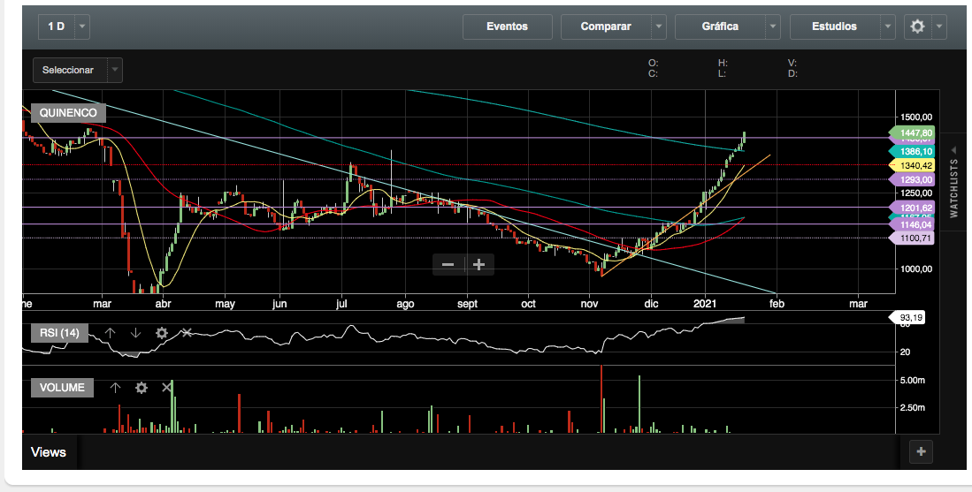This screenshot has height=492, width=972.
Task: Close the Volume panel
Action: pyautogui.click(x=166, y=388)
